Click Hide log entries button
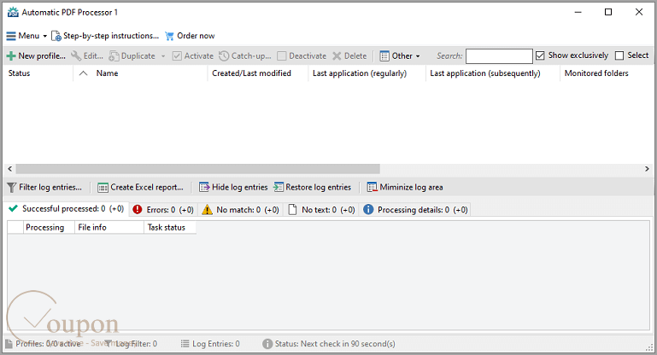Screen dimensions: 657x355 233,187
